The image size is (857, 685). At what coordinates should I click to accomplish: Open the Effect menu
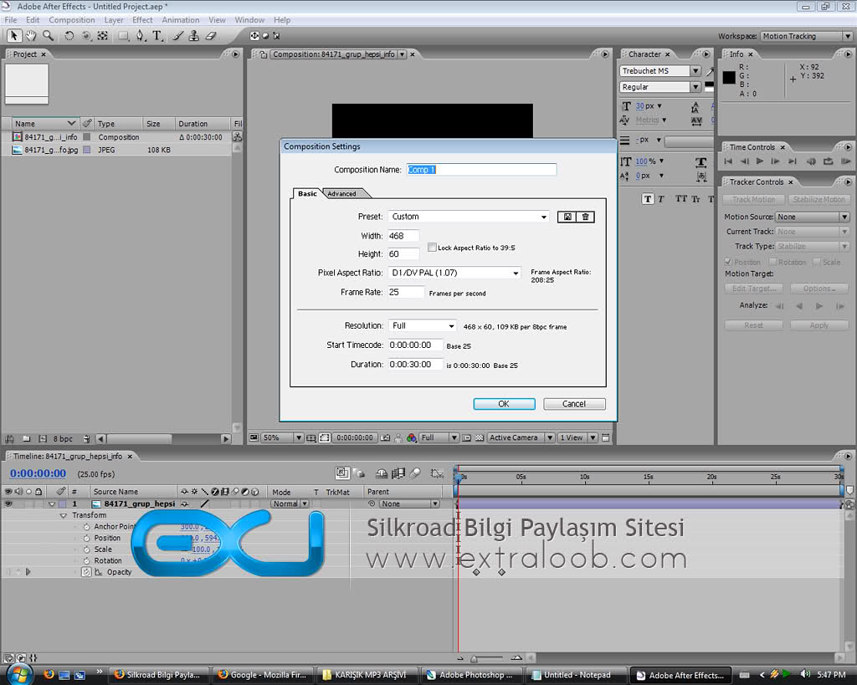pos(142,20)
